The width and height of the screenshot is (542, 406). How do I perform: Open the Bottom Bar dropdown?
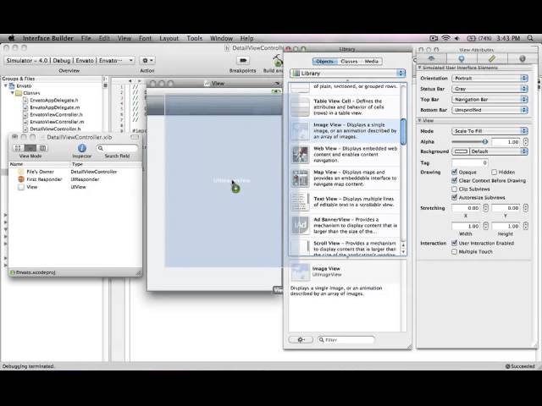point(489,110)
